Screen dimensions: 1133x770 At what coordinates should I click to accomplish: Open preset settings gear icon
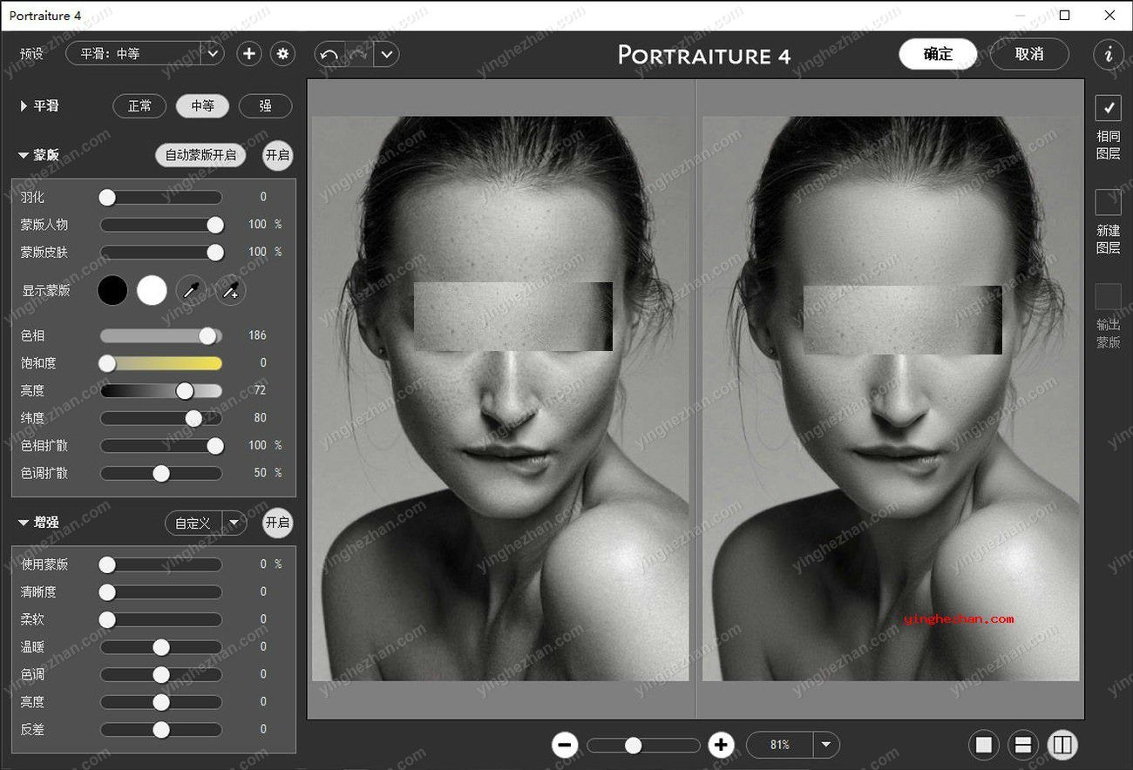pyautogui.click(x=282, y=54)
